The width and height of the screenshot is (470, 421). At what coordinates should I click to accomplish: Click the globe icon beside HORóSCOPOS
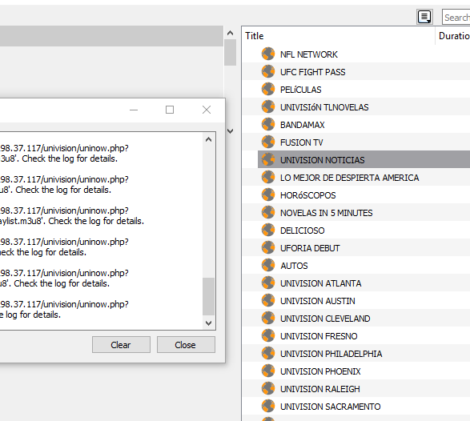tap(268, 194)
